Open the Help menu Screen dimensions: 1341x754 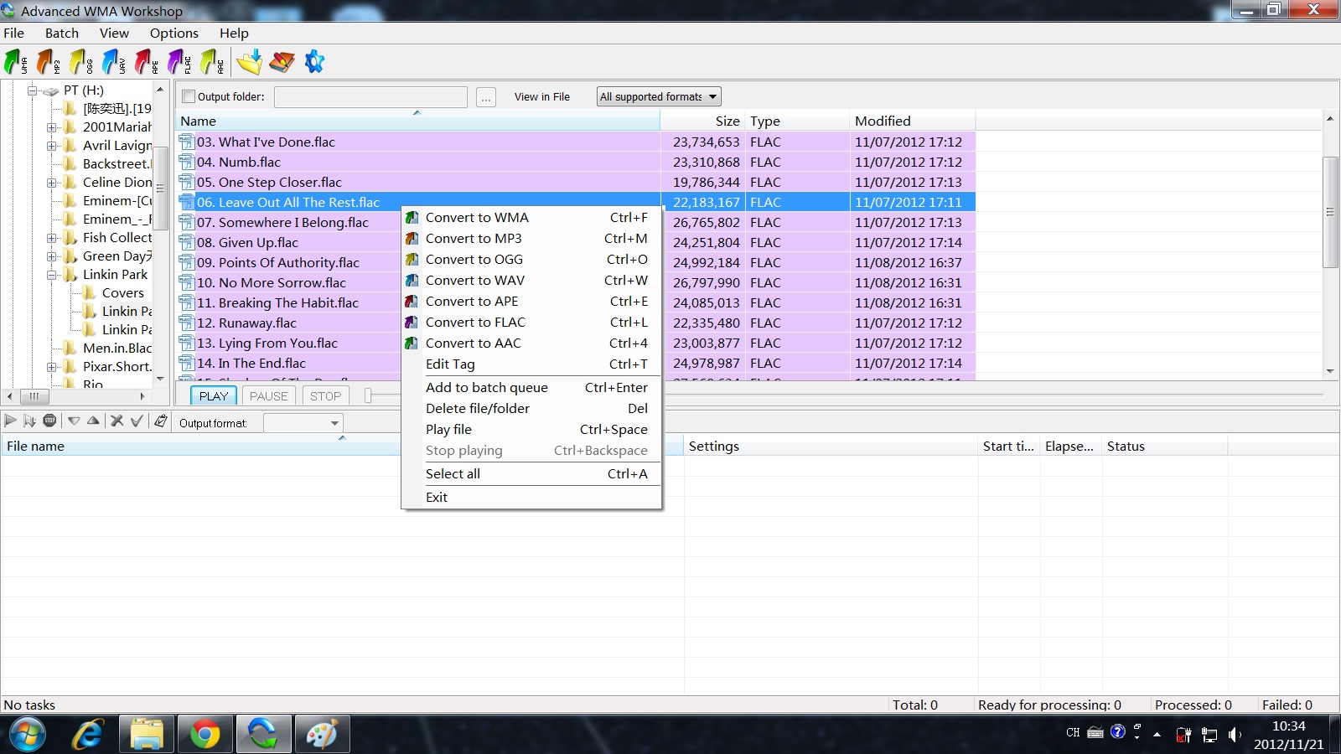[234, 34]
